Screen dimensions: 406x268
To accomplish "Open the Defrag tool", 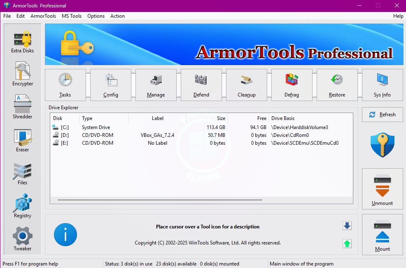I will [292, 85].
